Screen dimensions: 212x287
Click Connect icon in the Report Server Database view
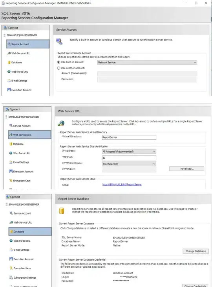(8, 197)
